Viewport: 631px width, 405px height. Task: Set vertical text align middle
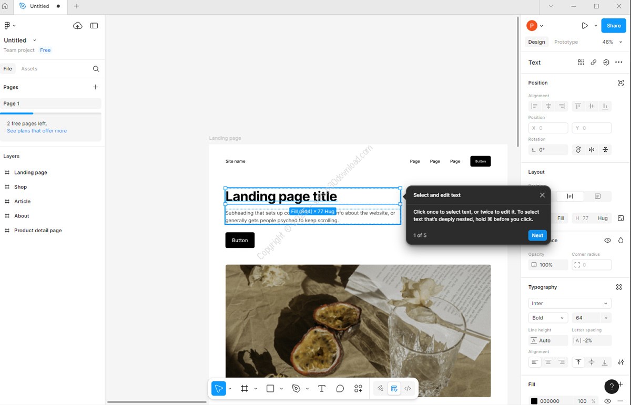point(592,362)
